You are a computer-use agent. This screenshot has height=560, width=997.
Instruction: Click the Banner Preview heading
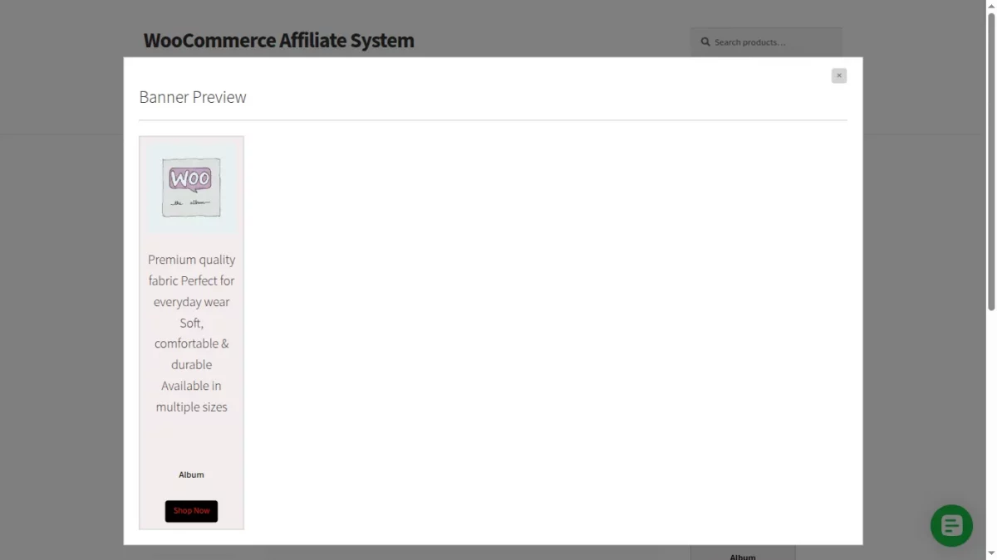click(x=193, y=97)
